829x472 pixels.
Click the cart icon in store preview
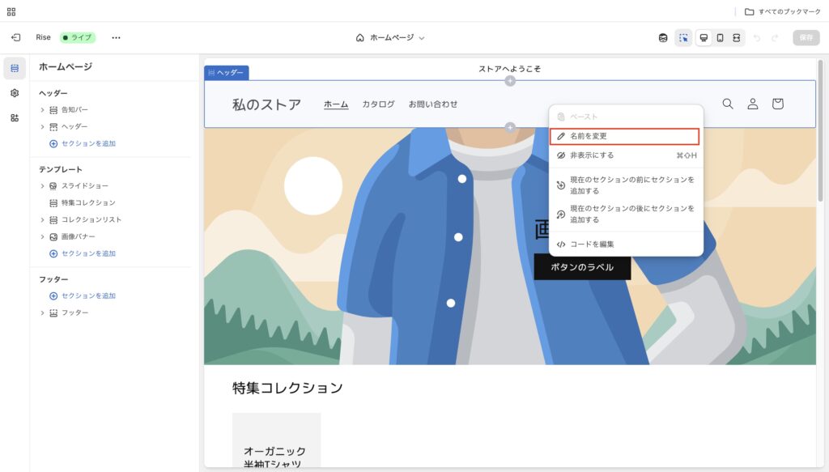click(x=777, y=104)
